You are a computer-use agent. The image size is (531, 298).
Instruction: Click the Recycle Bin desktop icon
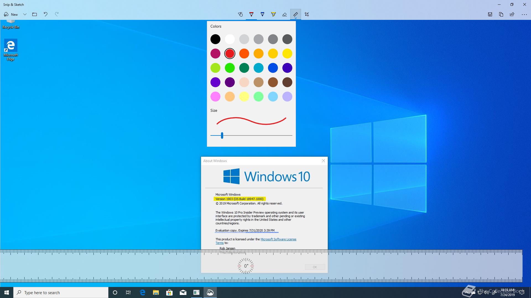coord(11,25)
